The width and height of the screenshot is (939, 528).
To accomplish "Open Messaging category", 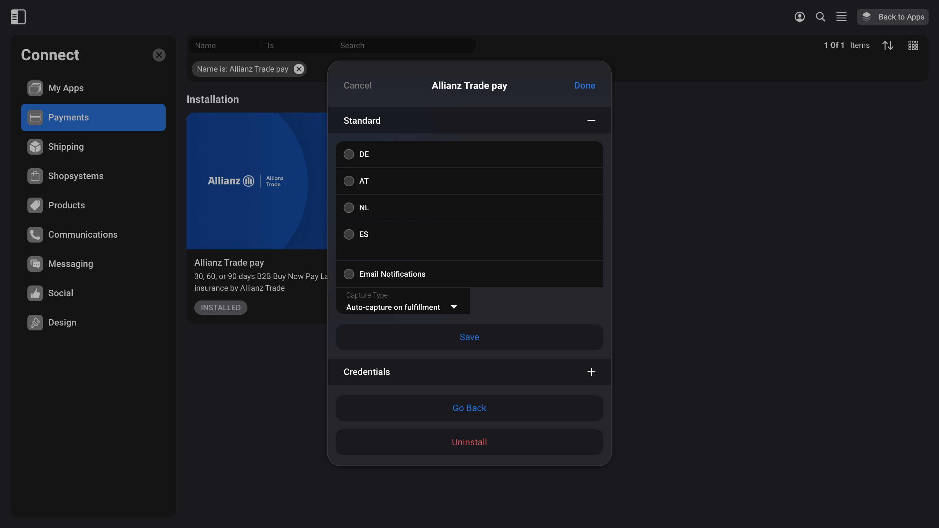I will coord(93,264).
